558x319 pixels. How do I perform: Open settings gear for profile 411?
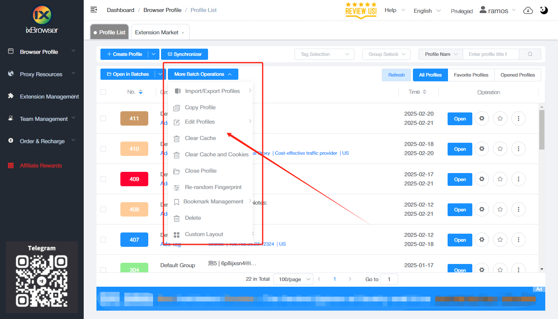tap(481, 118)
